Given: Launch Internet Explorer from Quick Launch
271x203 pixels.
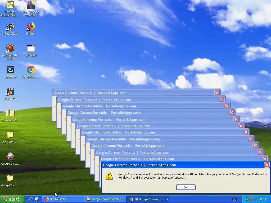Looking at the screenshot, I should pyautogui.click(x=31, y=199).
